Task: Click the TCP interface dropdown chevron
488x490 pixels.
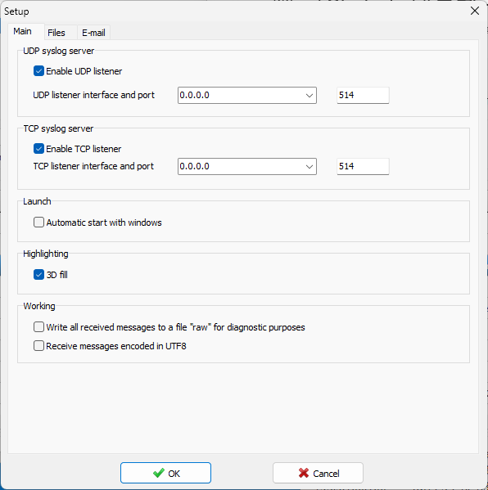Action: [x=310, y=167]
